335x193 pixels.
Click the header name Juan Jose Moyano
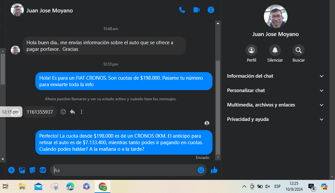tap(49, 10)
